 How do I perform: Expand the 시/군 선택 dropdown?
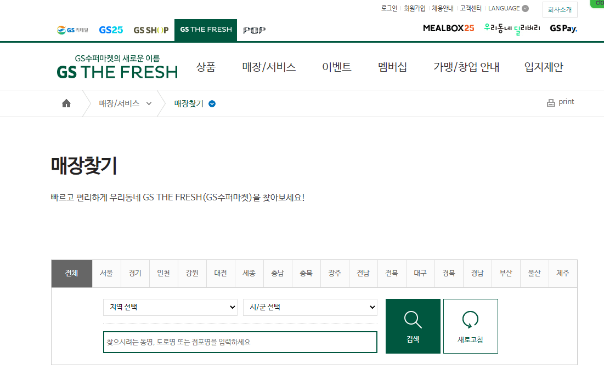(310, 307)
